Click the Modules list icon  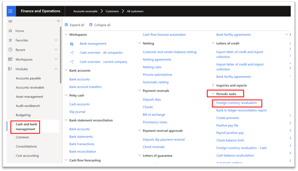(10, 69)
